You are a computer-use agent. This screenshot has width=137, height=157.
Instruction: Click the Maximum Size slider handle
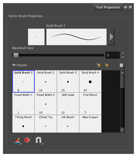pyautogui.click(x=16, y=55)
